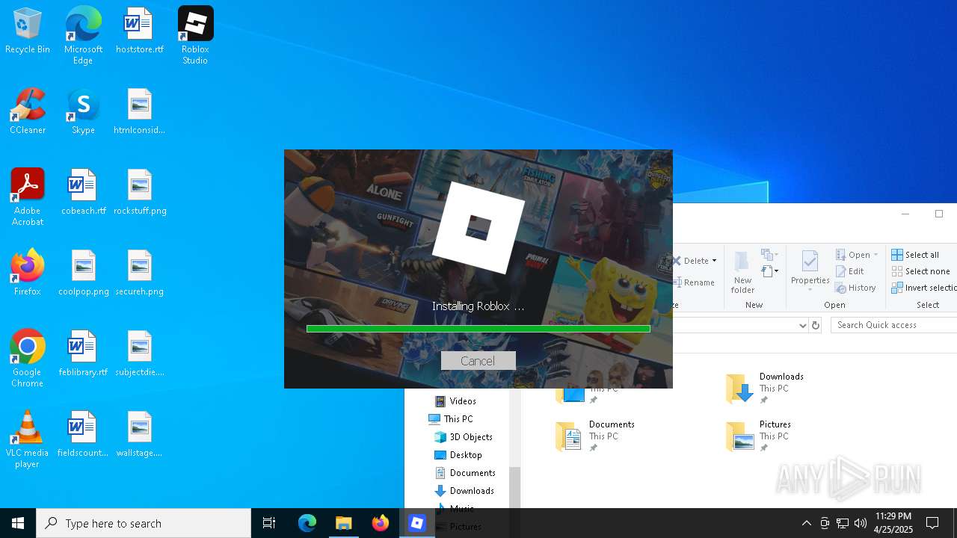
Task: Select Downloads in the navigation pane
Action: click(x=464, y=491)
